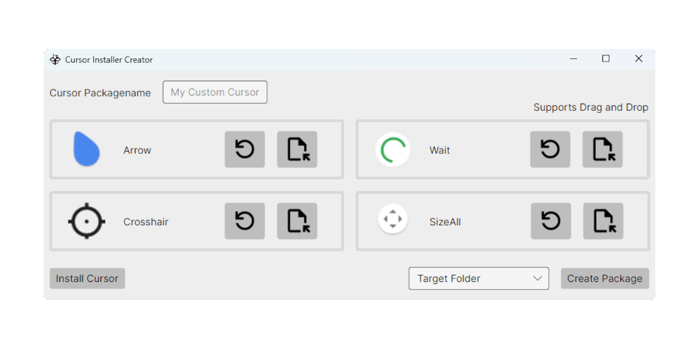The height and width of the screenshot is (349, 699).
Task: Expand the Target Folder chevron arrow
Action: [x=537, y=279]
